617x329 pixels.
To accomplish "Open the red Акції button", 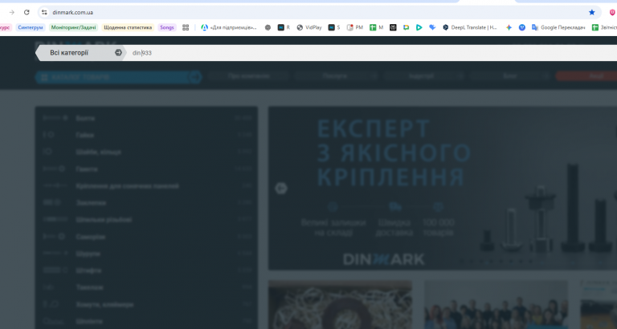I will pyautogui.click(x=586, y=76).
